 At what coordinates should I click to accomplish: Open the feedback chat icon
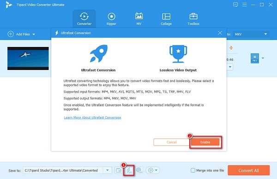(235, 5)
